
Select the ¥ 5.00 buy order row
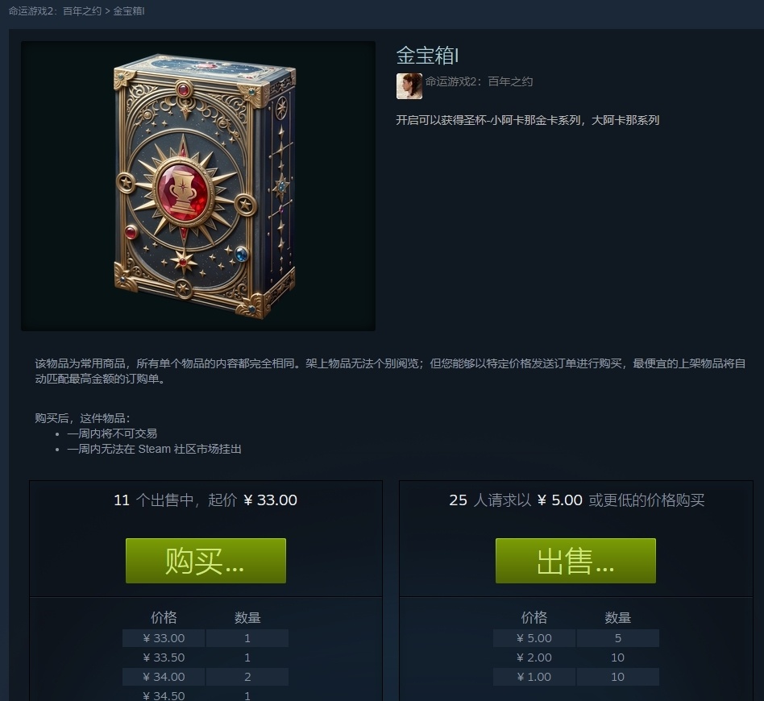(576, 638)
